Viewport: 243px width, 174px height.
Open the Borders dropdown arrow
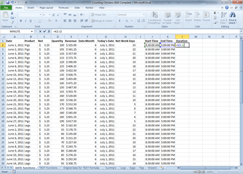[x=43, y=21]
